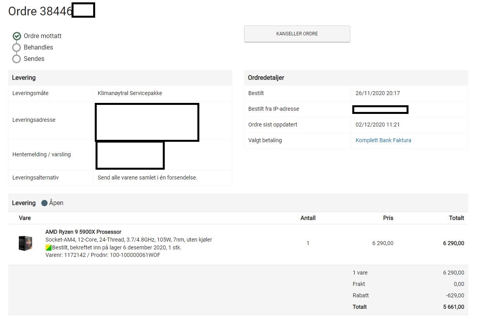The width and height of the screenshot is (484, 326).
Task: Click the Totalt column header
Action: tap(456, 218)
